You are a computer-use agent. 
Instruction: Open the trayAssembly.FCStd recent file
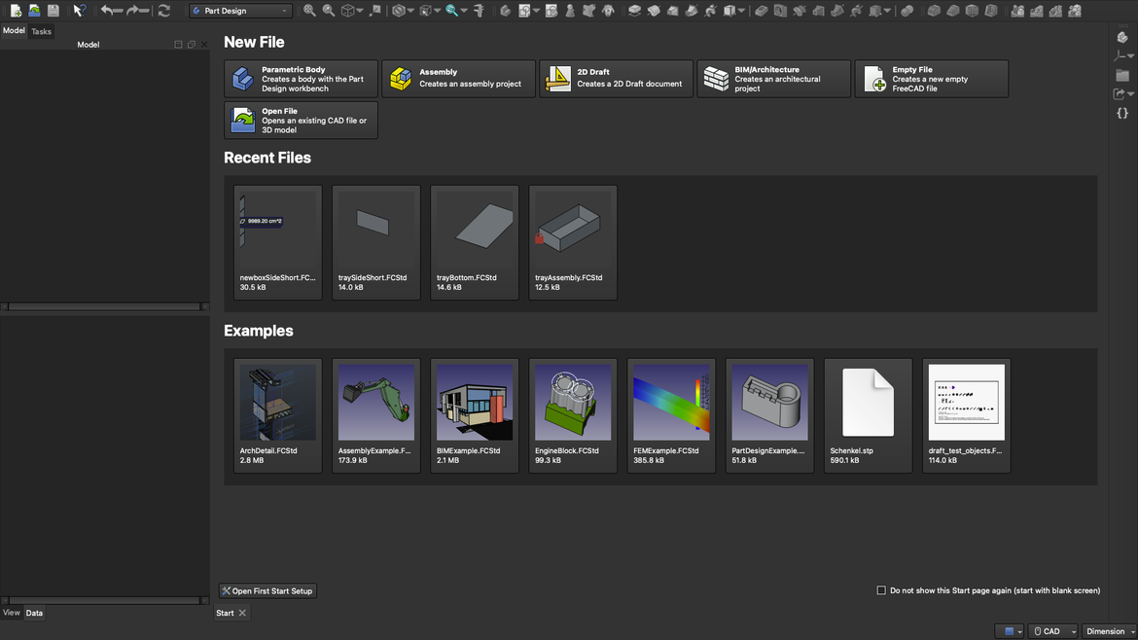click(x=572, y=233)
